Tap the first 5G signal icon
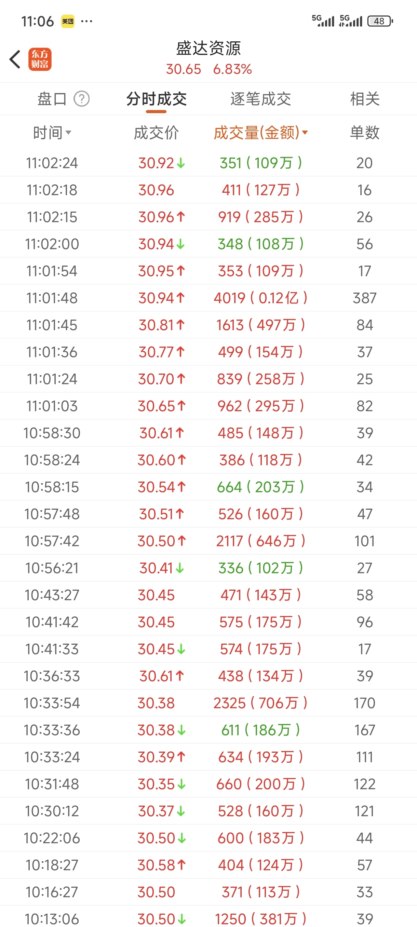417x927 pixels. (x=323, y=21)
